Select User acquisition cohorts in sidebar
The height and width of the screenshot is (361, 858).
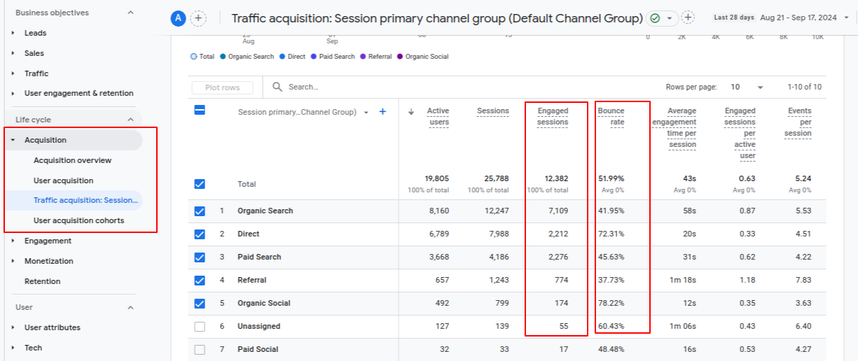coord(78,220)
